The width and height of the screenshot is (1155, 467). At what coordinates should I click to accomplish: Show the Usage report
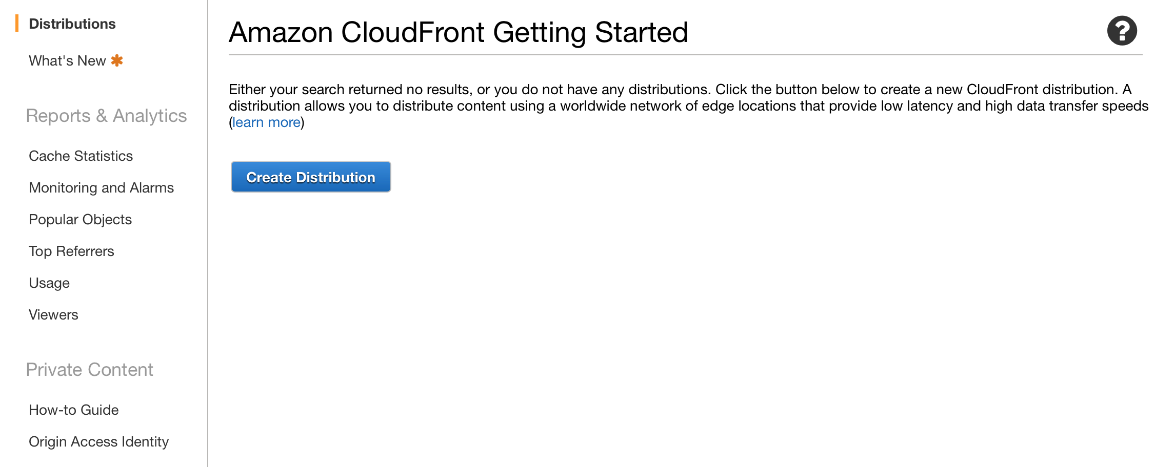[x=49, y=283]
